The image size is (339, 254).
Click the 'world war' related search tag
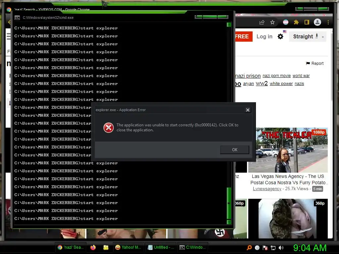[301, 76]
